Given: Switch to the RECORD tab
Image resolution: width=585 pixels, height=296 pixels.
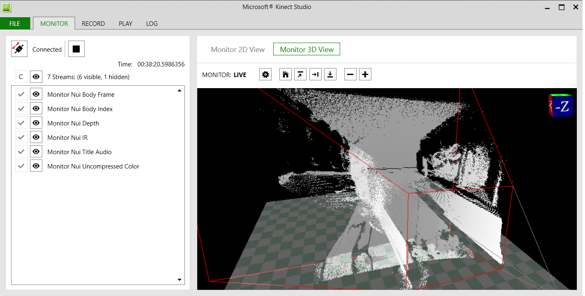Looking at the screenshot, I should pyautogui.click(x=93, y=23).
